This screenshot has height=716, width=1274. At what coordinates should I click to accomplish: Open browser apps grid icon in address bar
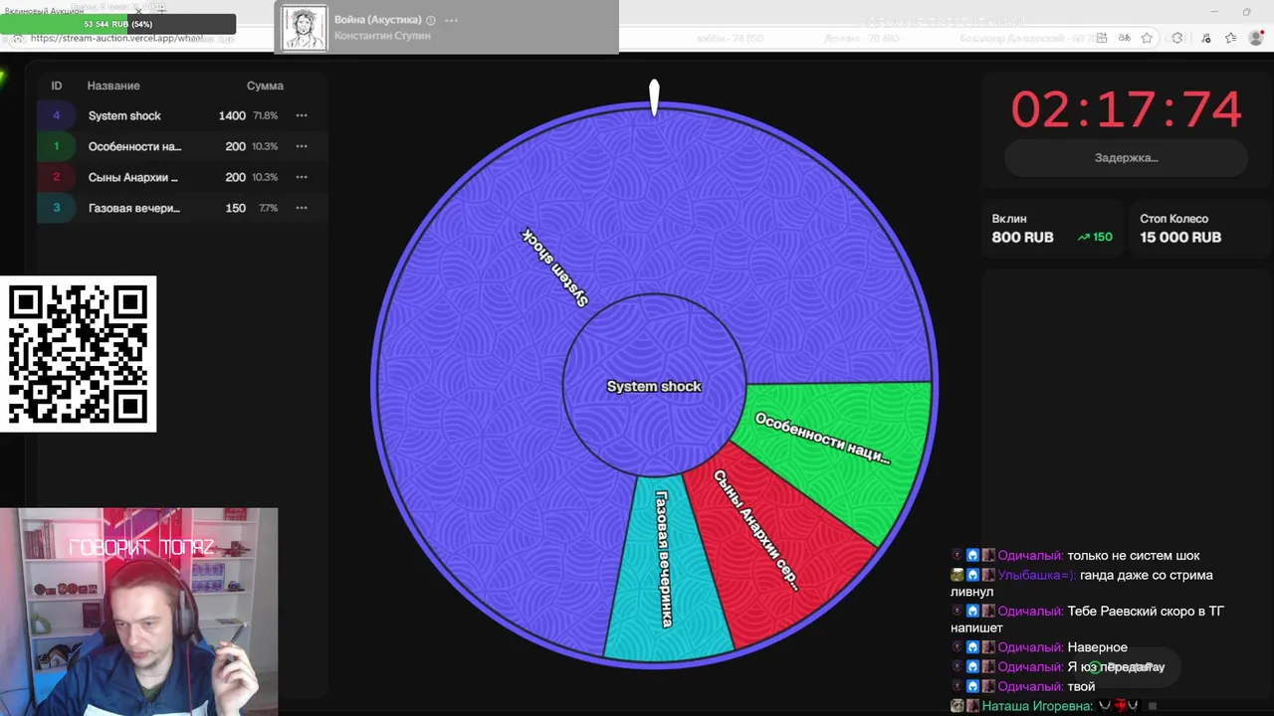(x=1102, y=38)
